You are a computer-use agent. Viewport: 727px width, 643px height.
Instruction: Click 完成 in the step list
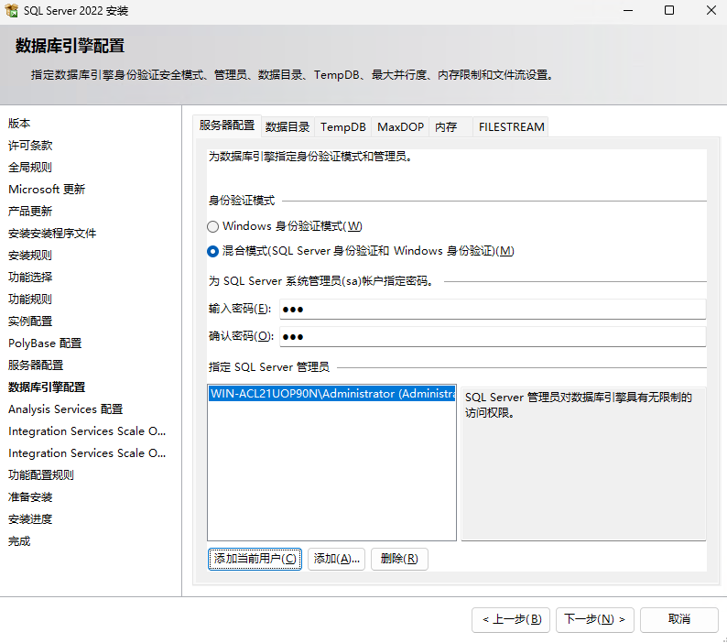[x=19, y=541]
